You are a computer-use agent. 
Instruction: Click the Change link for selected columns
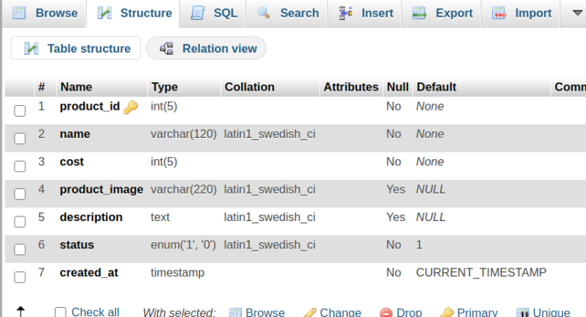tap(340, 312)
